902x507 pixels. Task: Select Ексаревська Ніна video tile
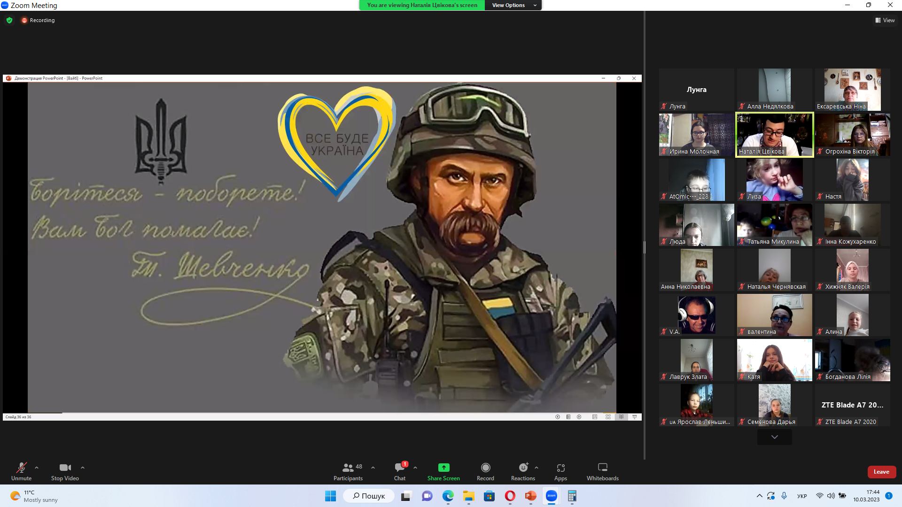[x=853, y=90]
